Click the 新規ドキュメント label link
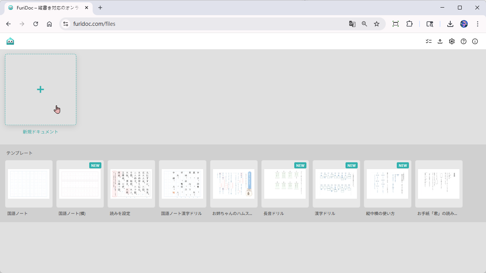The width and height of the screenshot is (486, 273). click(40, 132)
